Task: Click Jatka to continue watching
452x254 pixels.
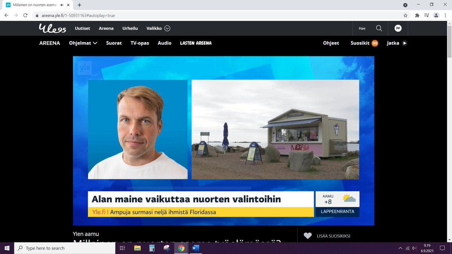Action: [x=397, y=43]
